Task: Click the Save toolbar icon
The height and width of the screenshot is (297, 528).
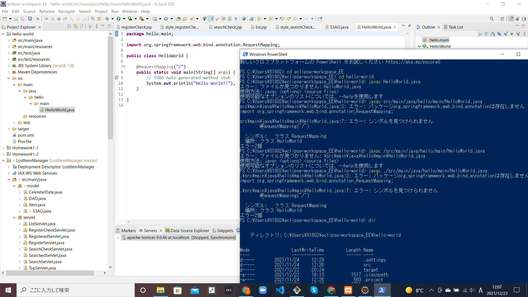Action: (16, 19)
